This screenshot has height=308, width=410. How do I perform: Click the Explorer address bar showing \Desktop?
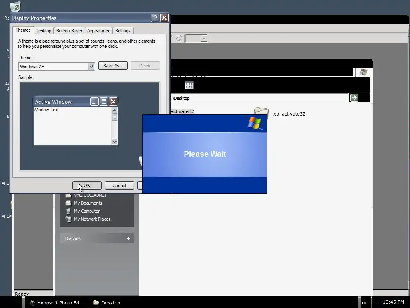pos(259,98)
